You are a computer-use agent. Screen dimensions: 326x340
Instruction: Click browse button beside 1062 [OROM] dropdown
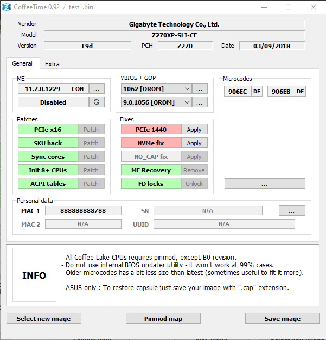click(200, 89)
